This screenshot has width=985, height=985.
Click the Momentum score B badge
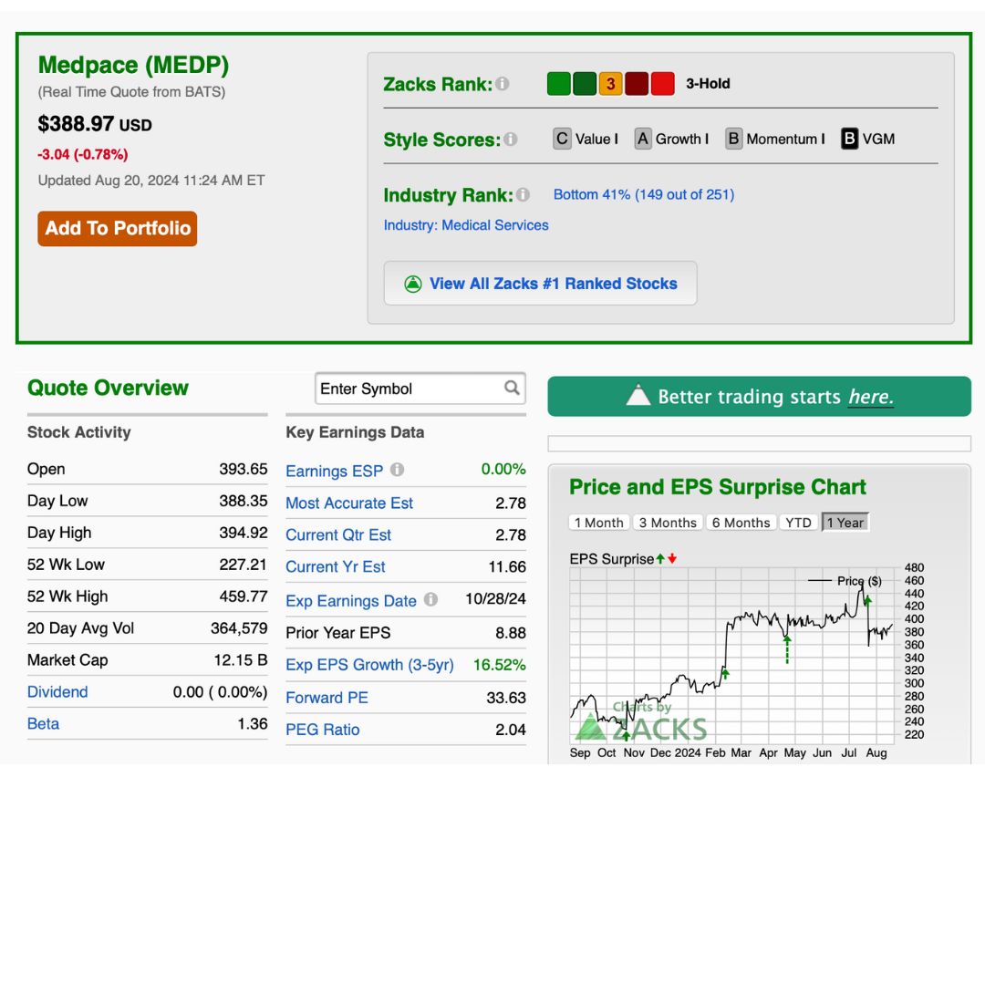[x=733, y=139]
